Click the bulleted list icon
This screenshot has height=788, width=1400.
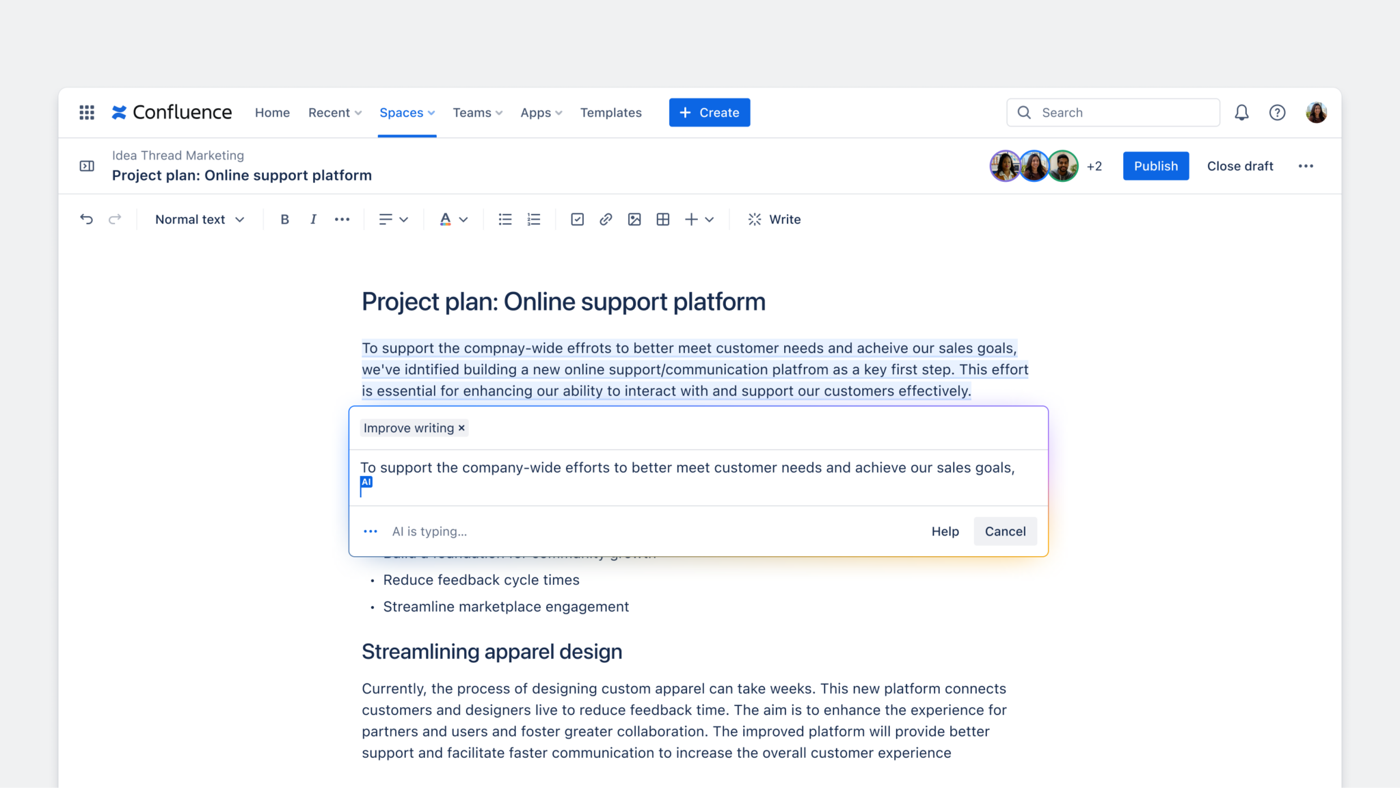[504, 220]
